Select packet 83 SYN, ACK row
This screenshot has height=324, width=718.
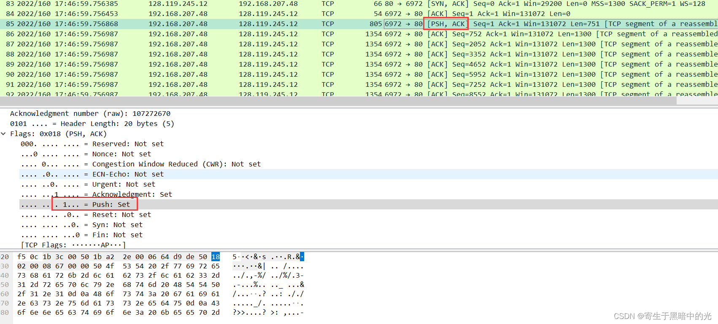click(359, 4)
